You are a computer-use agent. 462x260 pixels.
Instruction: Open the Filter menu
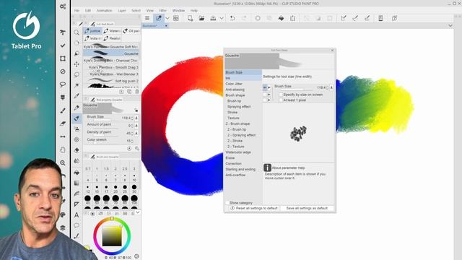(162, 10)
